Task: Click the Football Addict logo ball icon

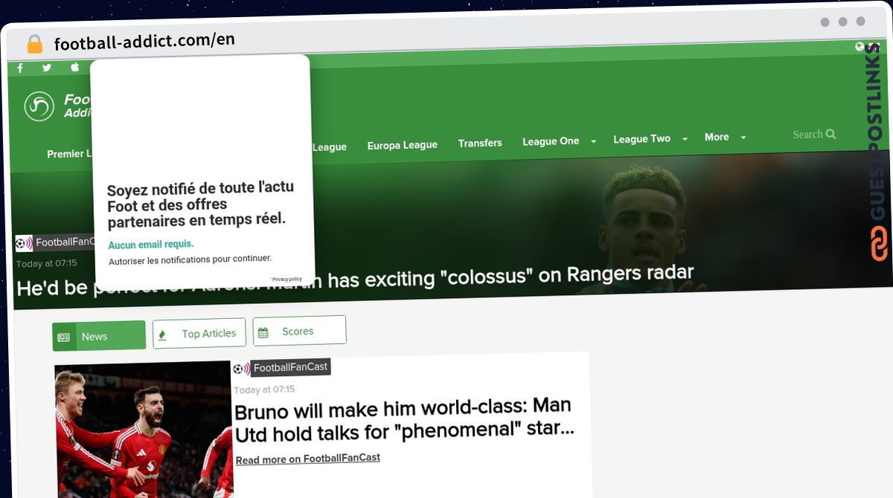Action: (39, 106)
